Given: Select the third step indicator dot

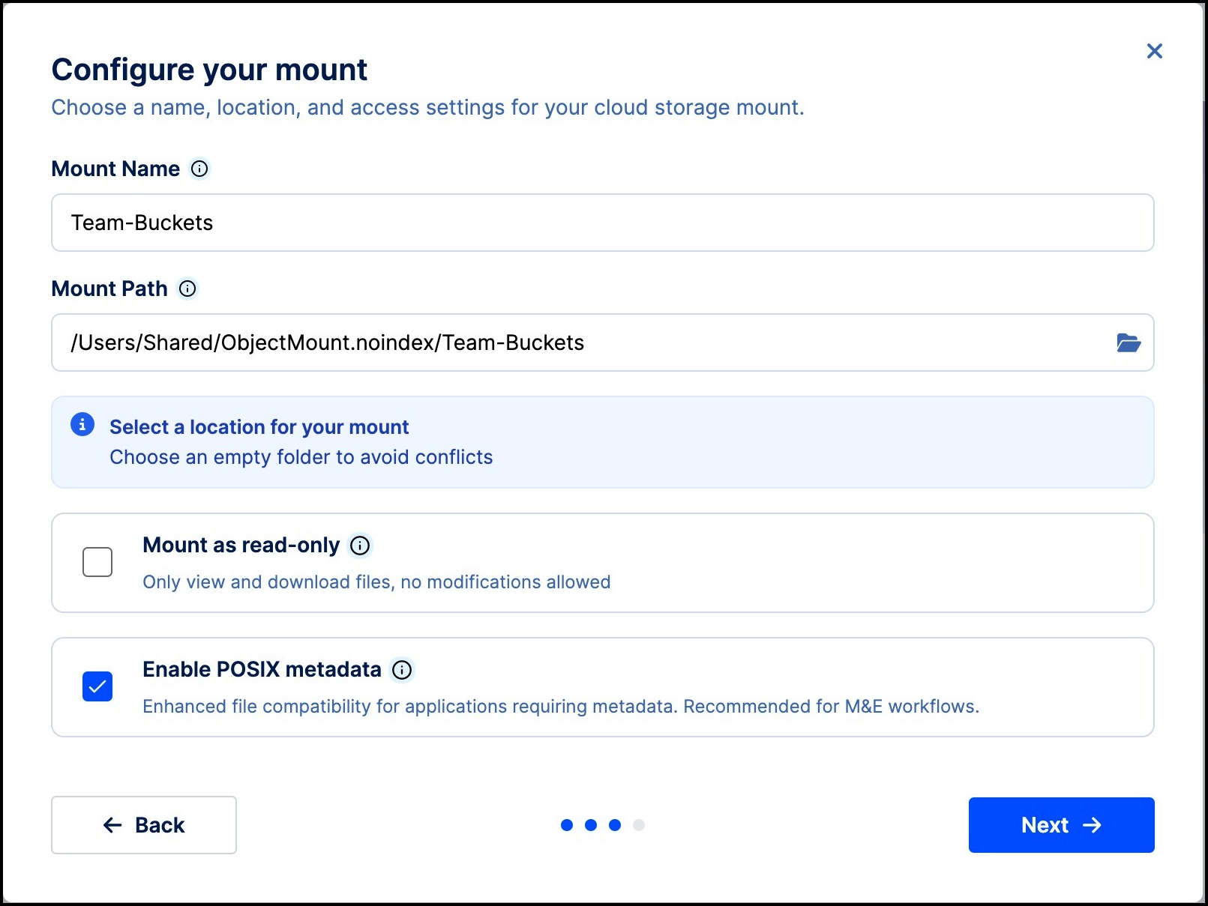Looking at the screenshot, I should [615, 825].
